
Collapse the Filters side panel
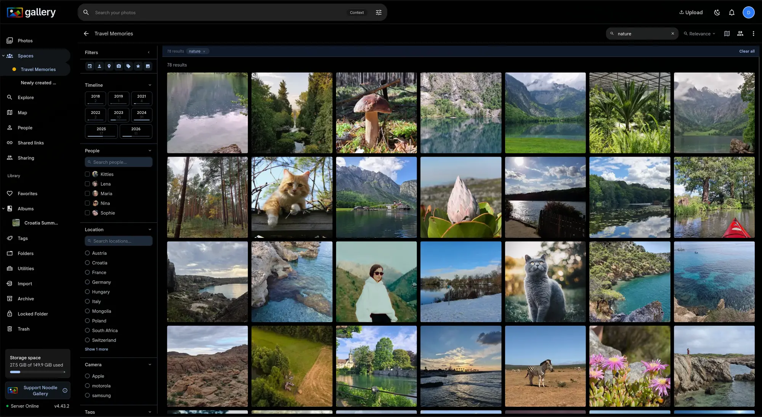coord(149,52)
